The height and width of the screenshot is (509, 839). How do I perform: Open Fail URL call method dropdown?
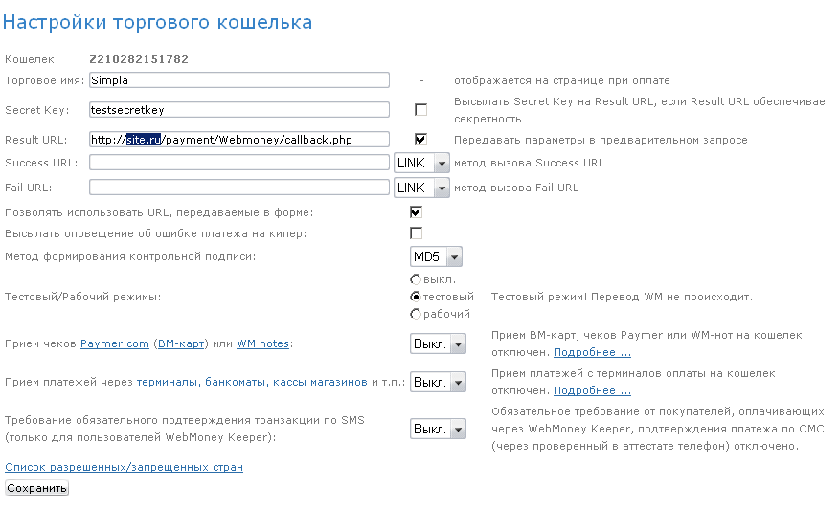(x=421, y=188)
